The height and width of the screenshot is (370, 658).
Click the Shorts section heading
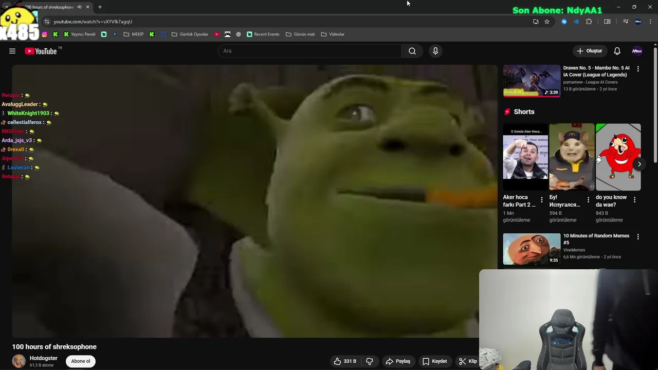(x=524, y=112)
